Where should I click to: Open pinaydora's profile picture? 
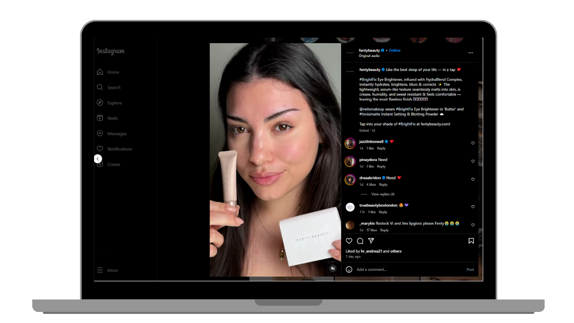pos(350,161)
